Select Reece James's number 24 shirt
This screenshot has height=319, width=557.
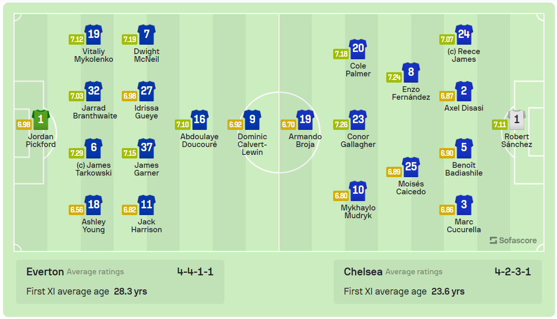(464, 34)
